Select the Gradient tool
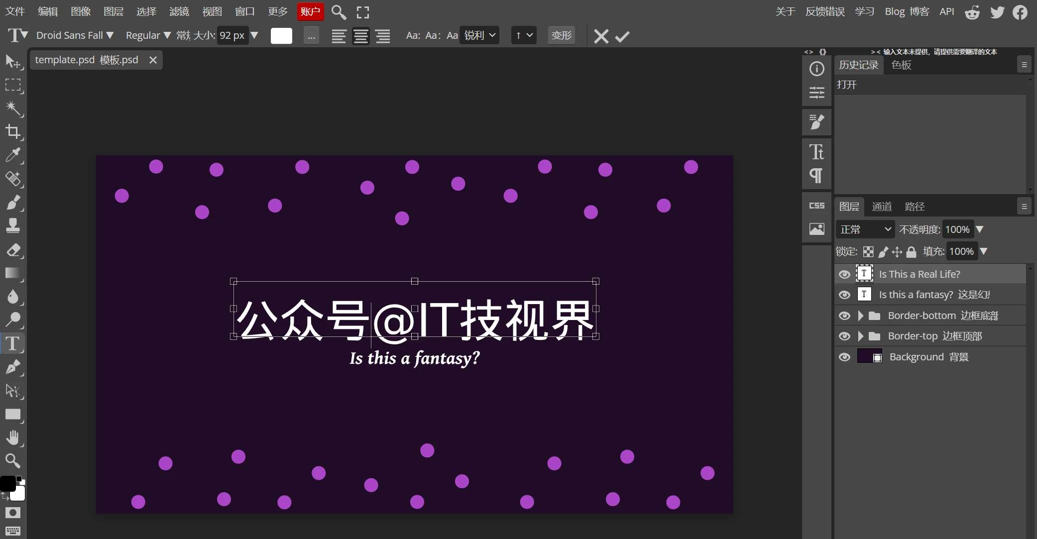This screenshot has height=539, width=1037. coord(13,273)
